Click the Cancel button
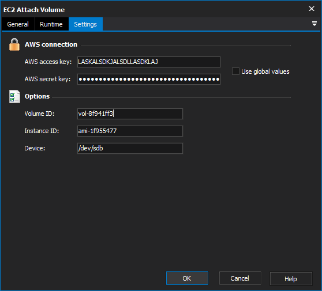Image resolution: width=322 pixels, height=291 pixels. (x=240, y=278)
